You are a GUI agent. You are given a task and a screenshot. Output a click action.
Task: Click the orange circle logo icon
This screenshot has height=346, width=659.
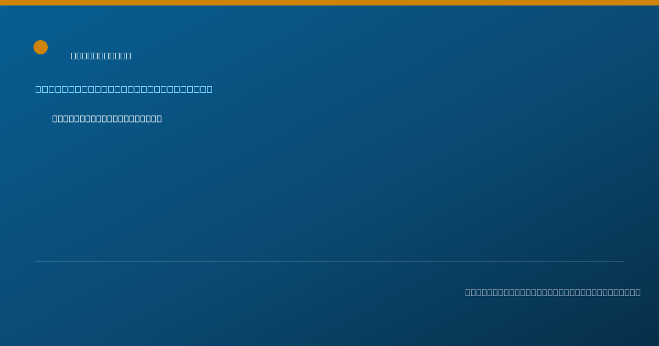click(41, 47)
